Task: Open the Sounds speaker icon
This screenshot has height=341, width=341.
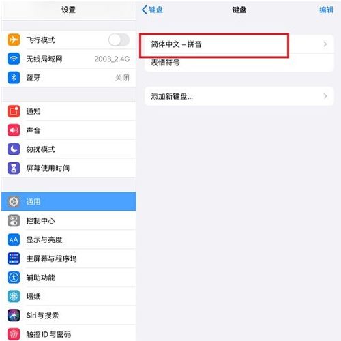Action: click(14, 130)
